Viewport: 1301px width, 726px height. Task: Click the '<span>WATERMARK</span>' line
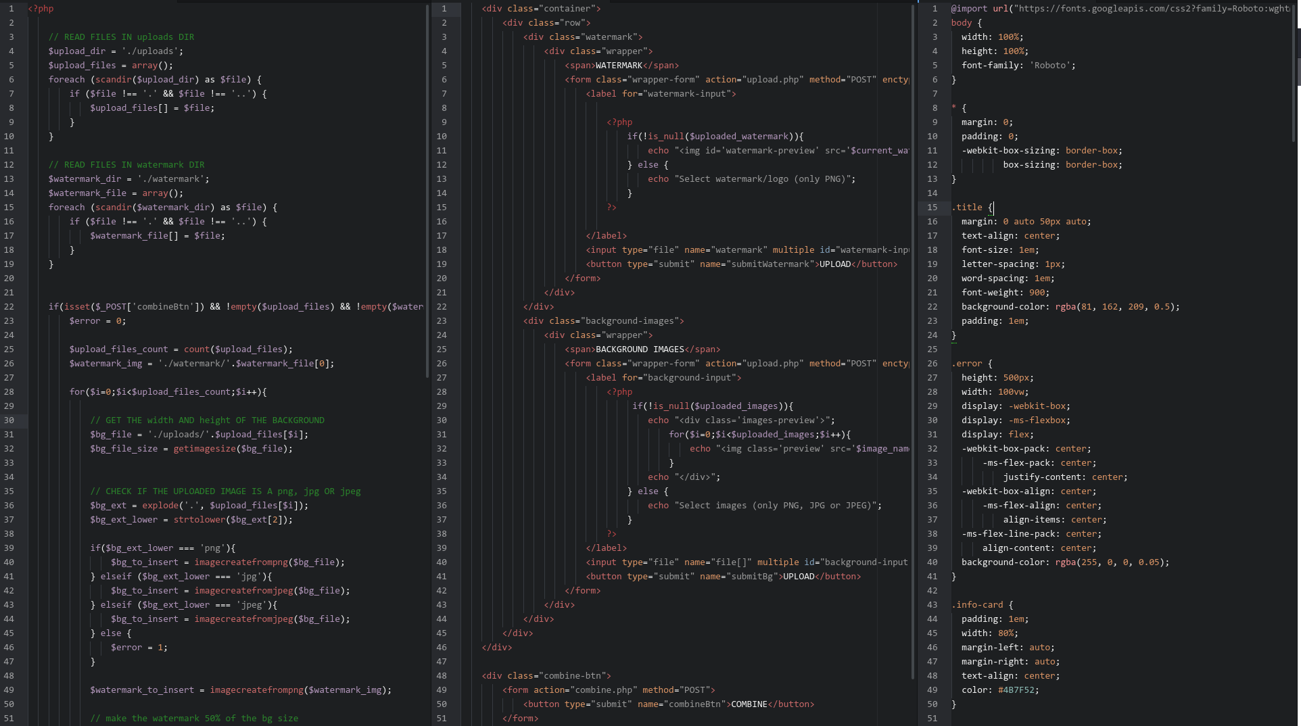622,66
